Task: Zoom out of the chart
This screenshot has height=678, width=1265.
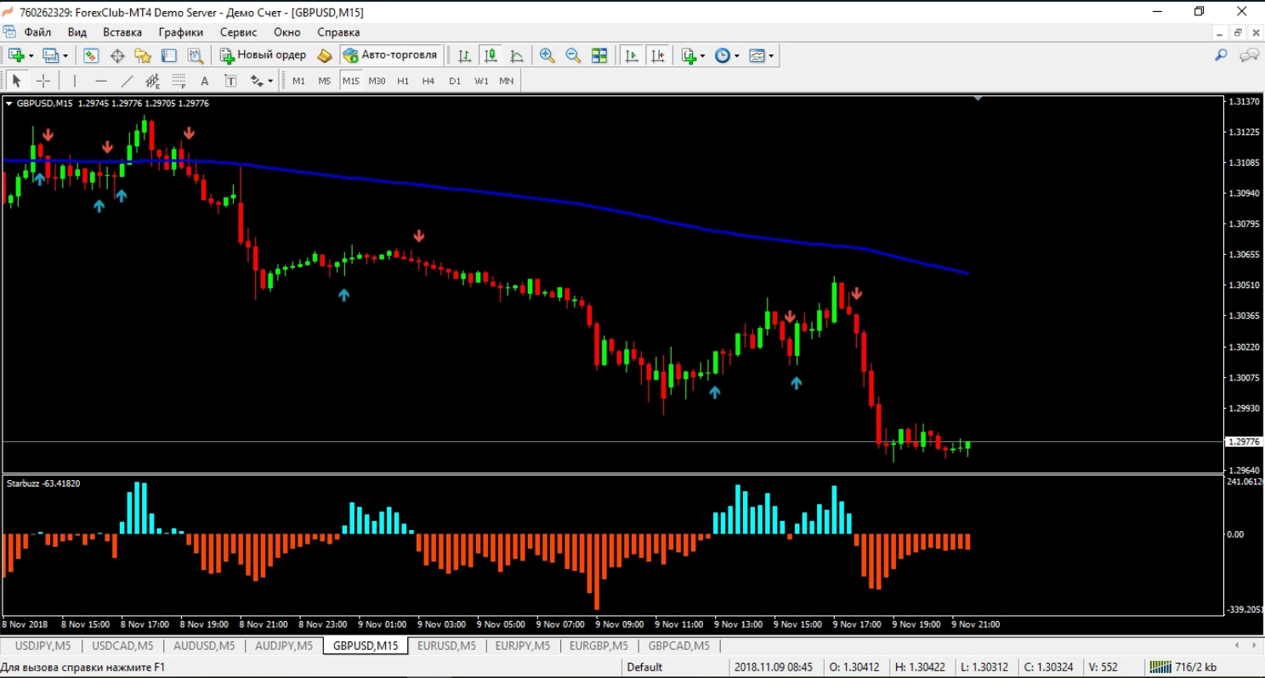Action: coord(573,55)
